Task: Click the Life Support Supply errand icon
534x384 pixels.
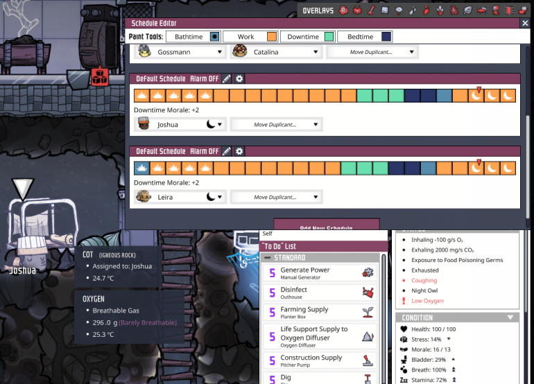Action: click(x=368, y=336)
